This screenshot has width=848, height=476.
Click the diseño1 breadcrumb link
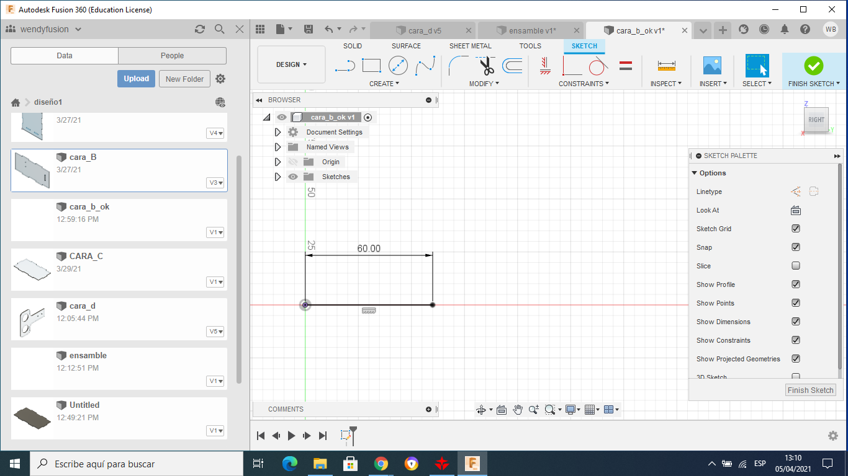[x=48, y=102]
